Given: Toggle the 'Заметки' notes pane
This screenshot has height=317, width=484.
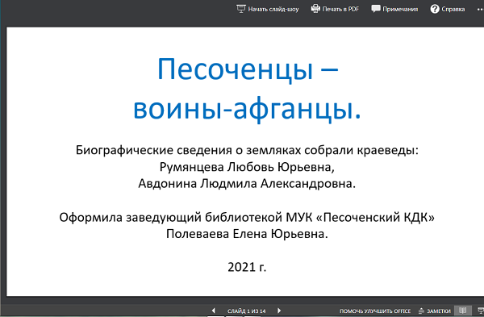Looking at the screenshot, I should [x=438, y=311].
